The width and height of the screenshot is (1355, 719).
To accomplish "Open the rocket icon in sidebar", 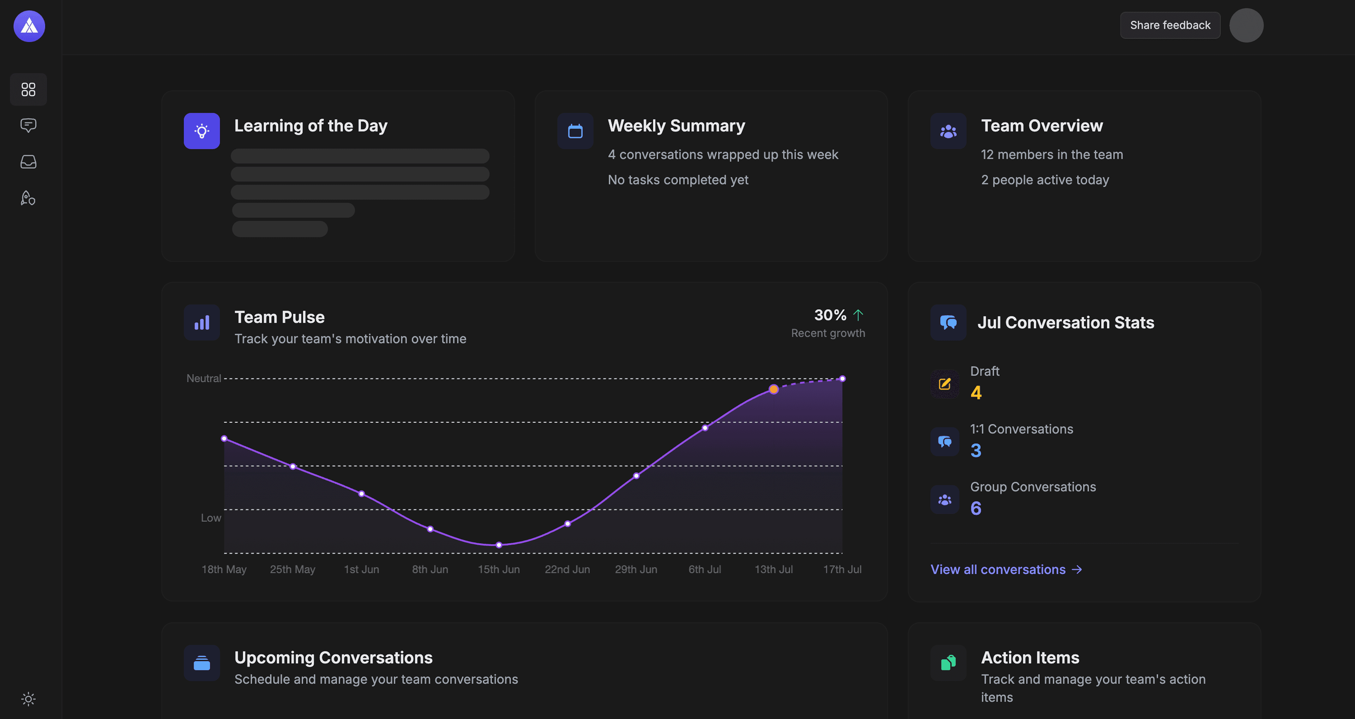I will (x=28, y=198).
